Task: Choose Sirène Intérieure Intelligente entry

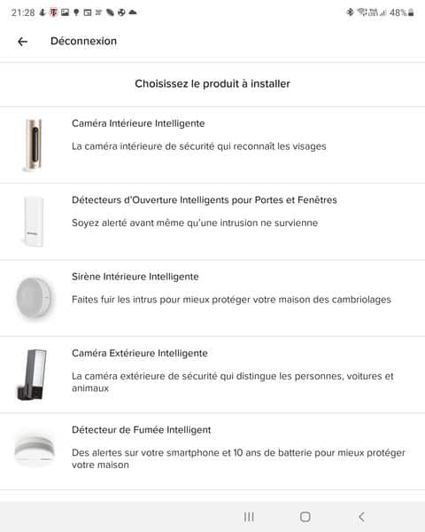Action: click(x=135, y=277)
